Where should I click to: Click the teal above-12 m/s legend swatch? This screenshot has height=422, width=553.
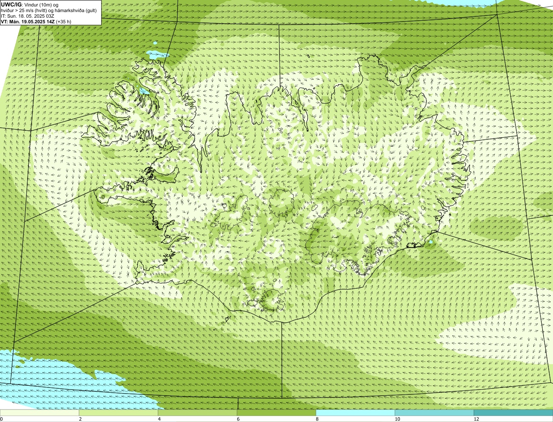(x=513, y=413)
